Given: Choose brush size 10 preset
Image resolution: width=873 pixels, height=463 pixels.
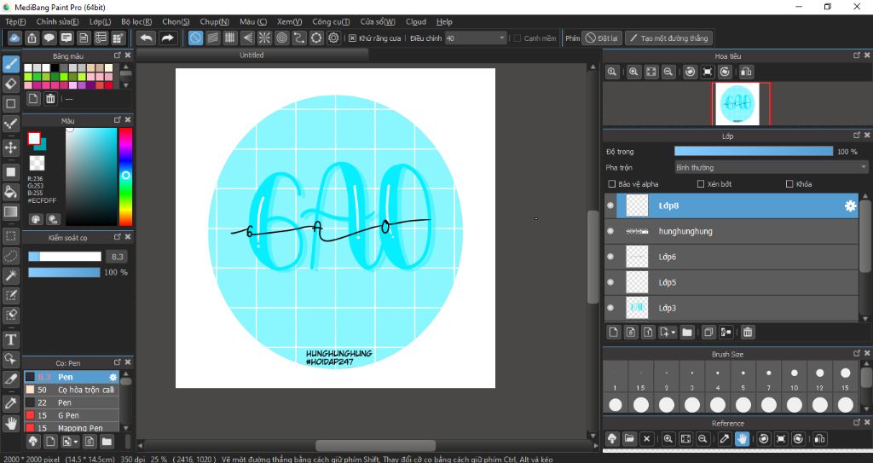Looking at the screenshot, I should coord(795,379).
